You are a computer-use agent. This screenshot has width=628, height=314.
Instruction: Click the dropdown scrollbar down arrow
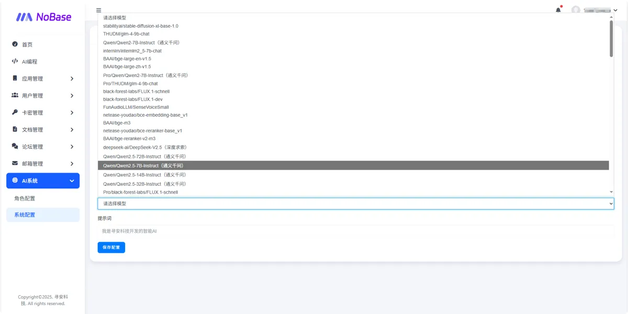(611, 193)
